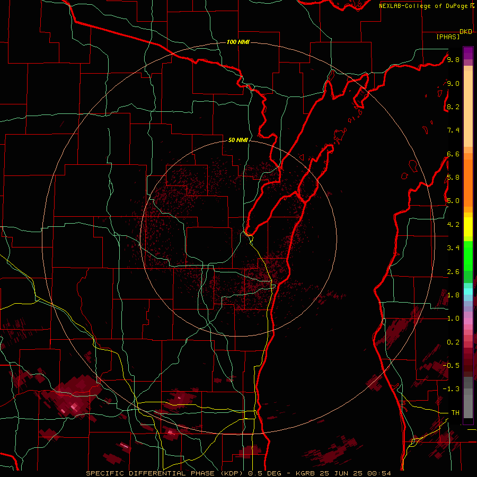Image resolution: width=477 pixels, height=477 pixels.
Task: Click the 5.0 scale value
Action: click(x=453, y=201)
